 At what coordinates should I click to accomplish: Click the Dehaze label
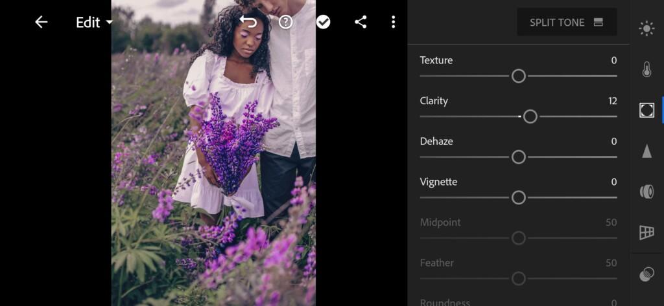[x=436, y=142]
